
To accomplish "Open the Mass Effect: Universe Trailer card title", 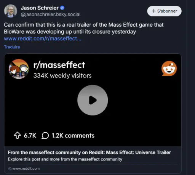I will coord(90,153).
